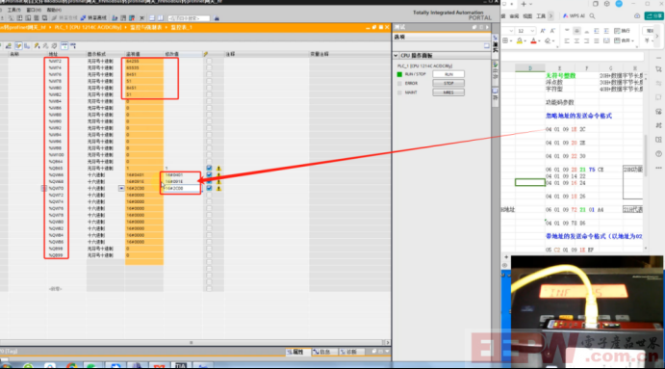Collapse the CPU operator panel section

(x=396, y=56)
